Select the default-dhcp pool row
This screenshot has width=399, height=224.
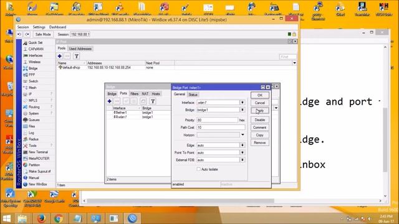point(176,68)
